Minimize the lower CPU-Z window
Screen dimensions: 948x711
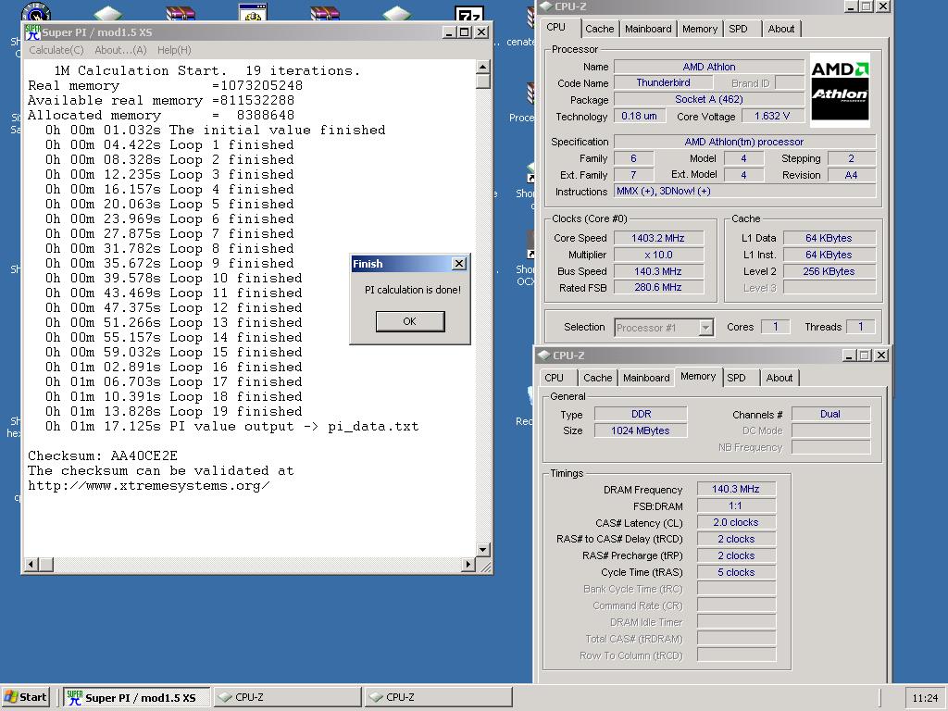coord(849,355)
